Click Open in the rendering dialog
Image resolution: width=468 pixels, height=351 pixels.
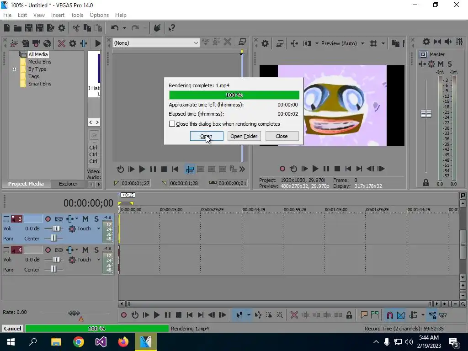pos(207,136)
